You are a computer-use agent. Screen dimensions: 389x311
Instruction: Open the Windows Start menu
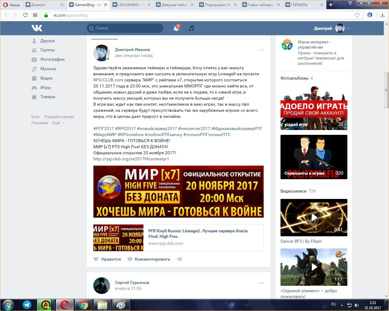8,305
